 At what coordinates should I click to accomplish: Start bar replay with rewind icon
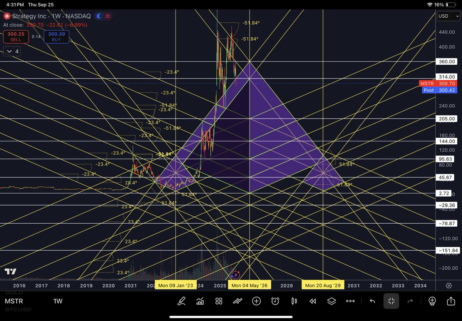(313, 301)
